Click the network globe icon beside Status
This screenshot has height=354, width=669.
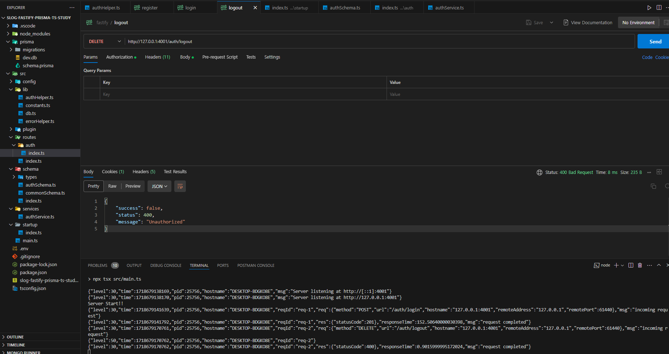pyautogui.click(x=540, y=172)
